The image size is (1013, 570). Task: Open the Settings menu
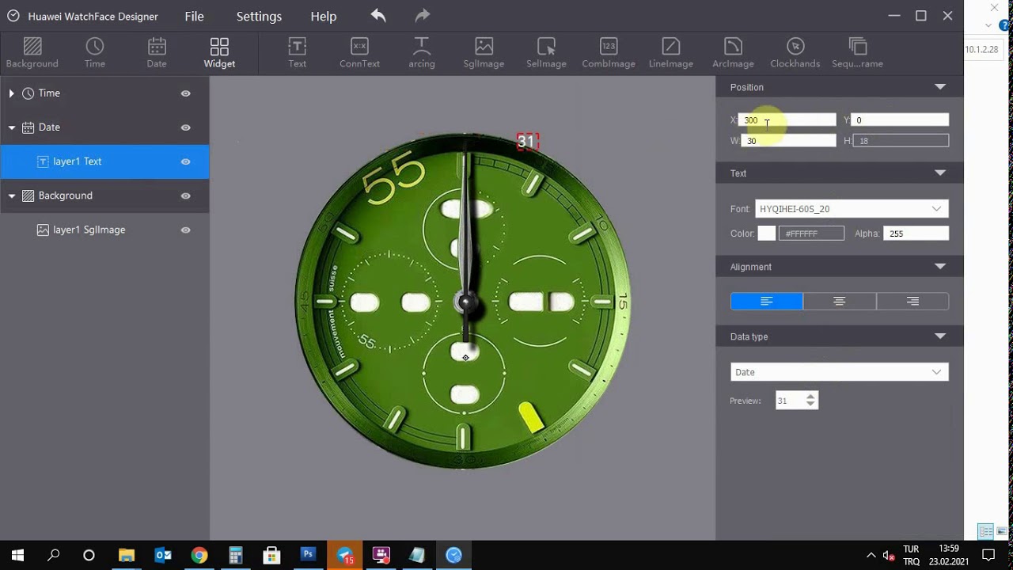pos(259,16)
